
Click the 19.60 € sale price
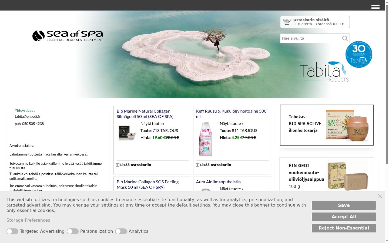tap(159, 138)
